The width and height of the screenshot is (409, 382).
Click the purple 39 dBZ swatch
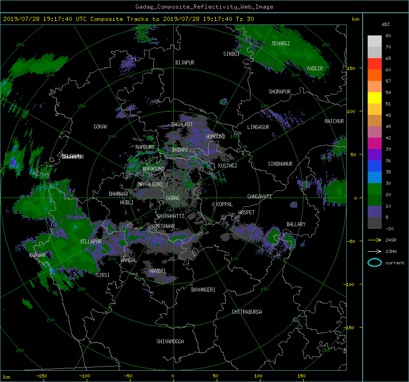[374, 154]
